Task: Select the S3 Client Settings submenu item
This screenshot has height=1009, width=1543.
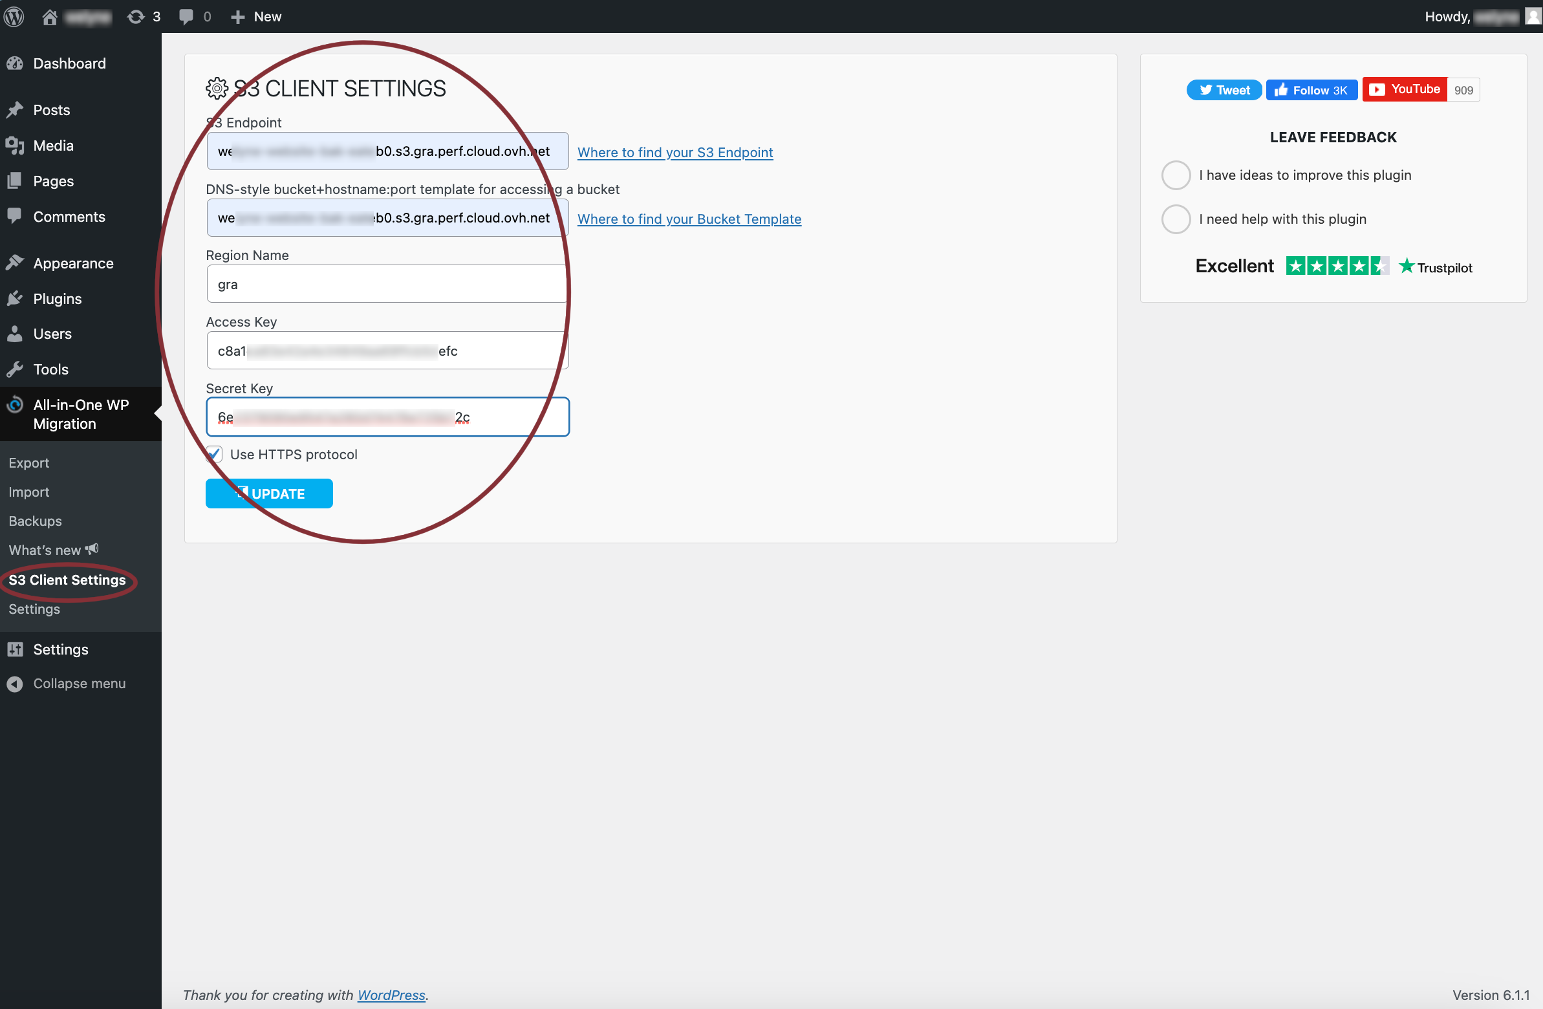Action: [67, 580]
